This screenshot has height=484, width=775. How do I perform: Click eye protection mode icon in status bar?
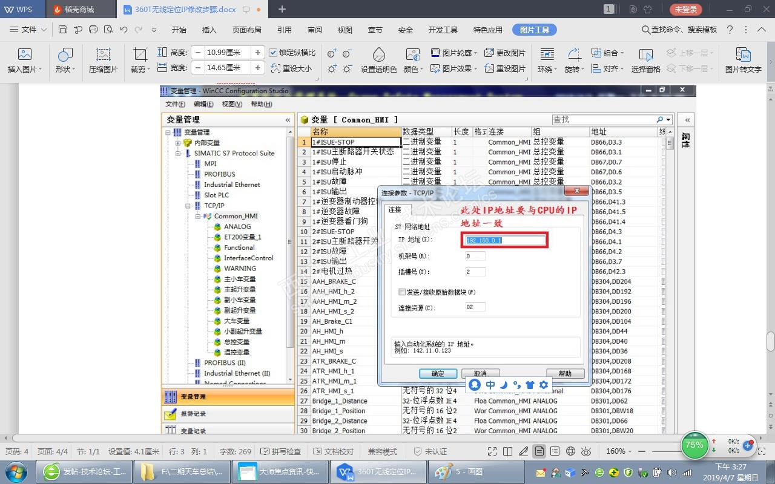(586, 451)
